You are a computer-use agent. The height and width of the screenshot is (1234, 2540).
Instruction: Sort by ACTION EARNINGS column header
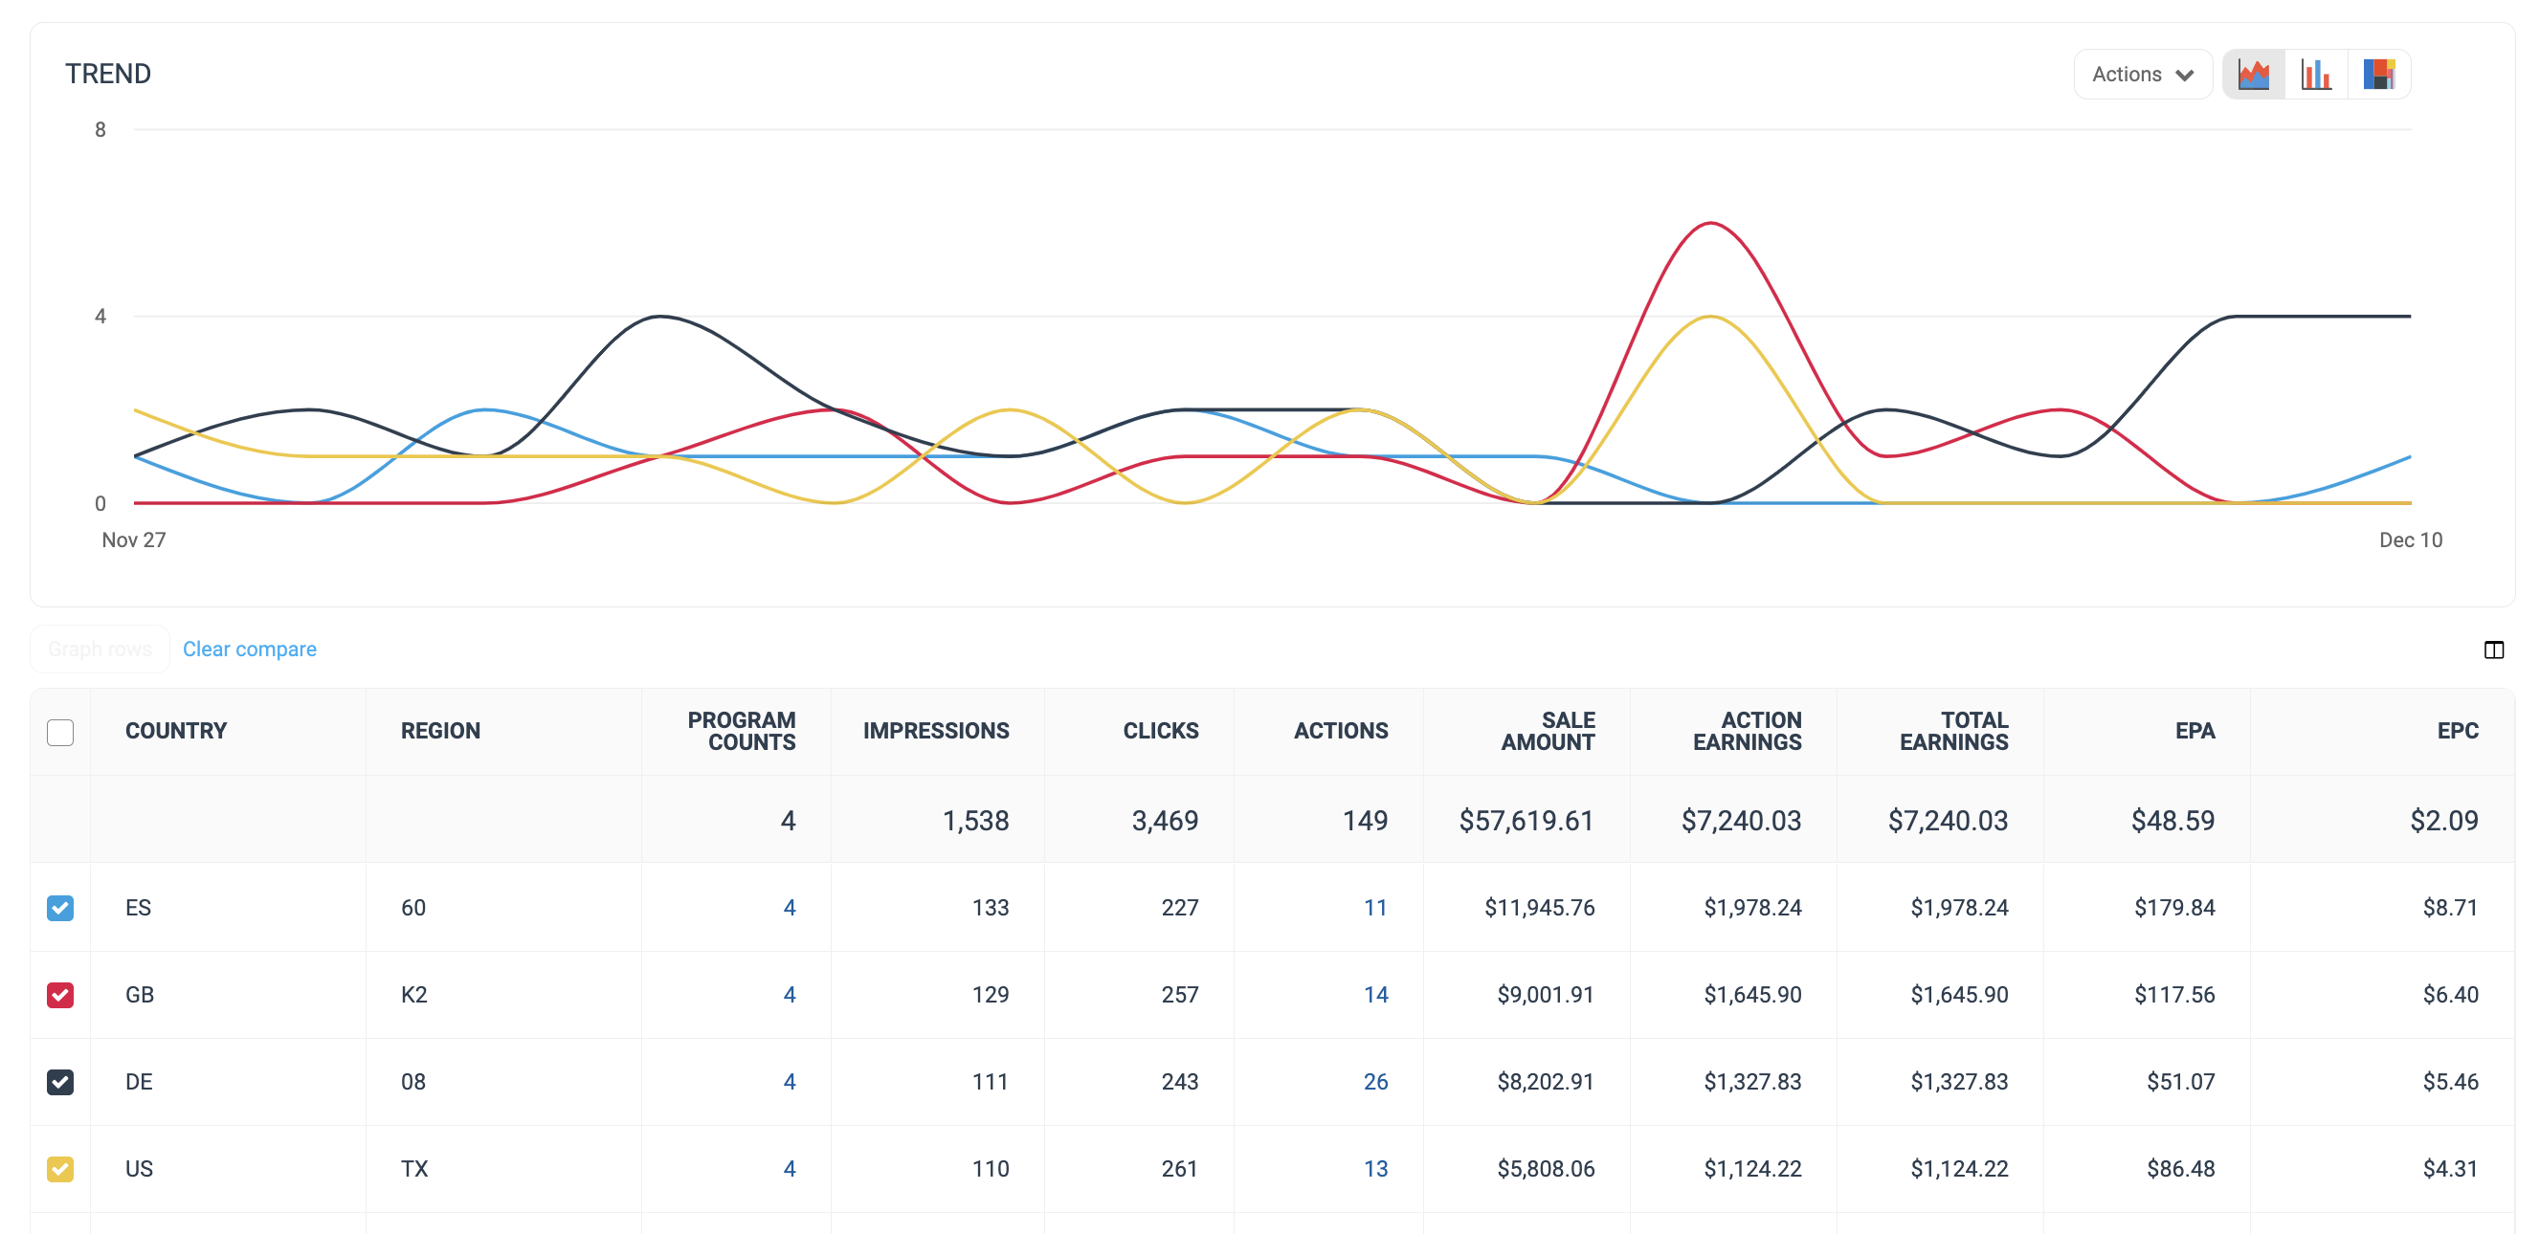[1748, 732]
